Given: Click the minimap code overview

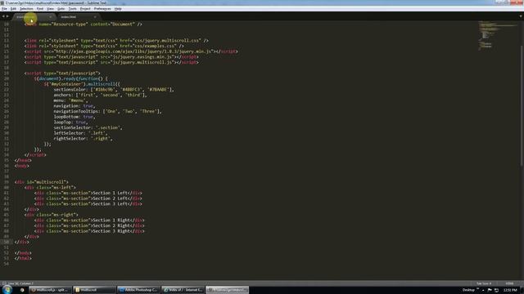Looking at the screenshot, I should click(x=497, y=36).
